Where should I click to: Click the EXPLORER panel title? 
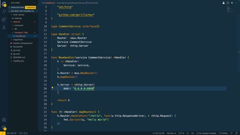15,3
